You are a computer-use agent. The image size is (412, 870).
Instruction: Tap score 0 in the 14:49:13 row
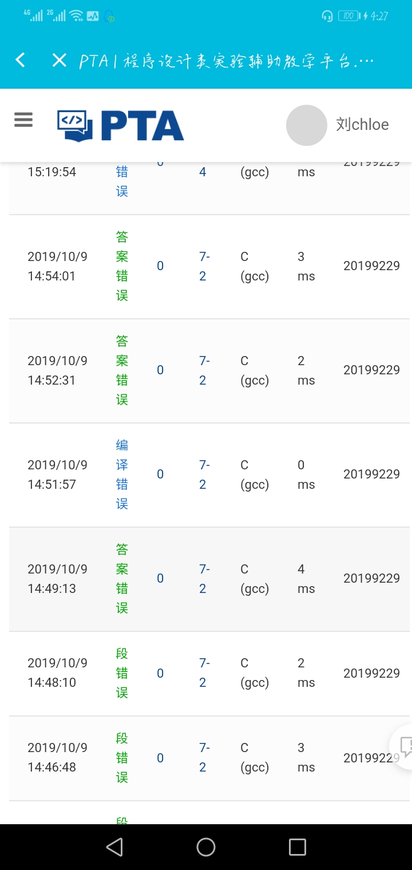(160, 579)
